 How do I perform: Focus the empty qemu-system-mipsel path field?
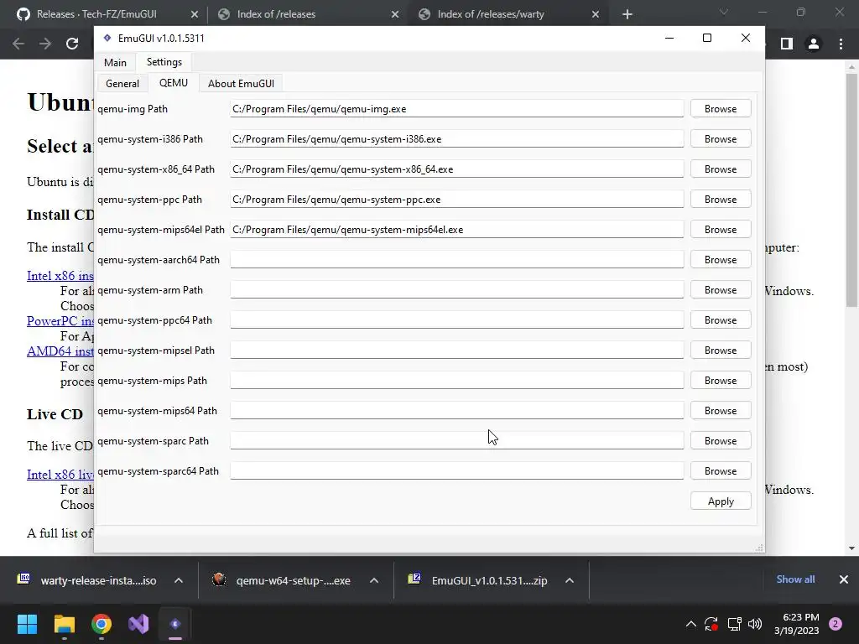click(x=457, y=350)
